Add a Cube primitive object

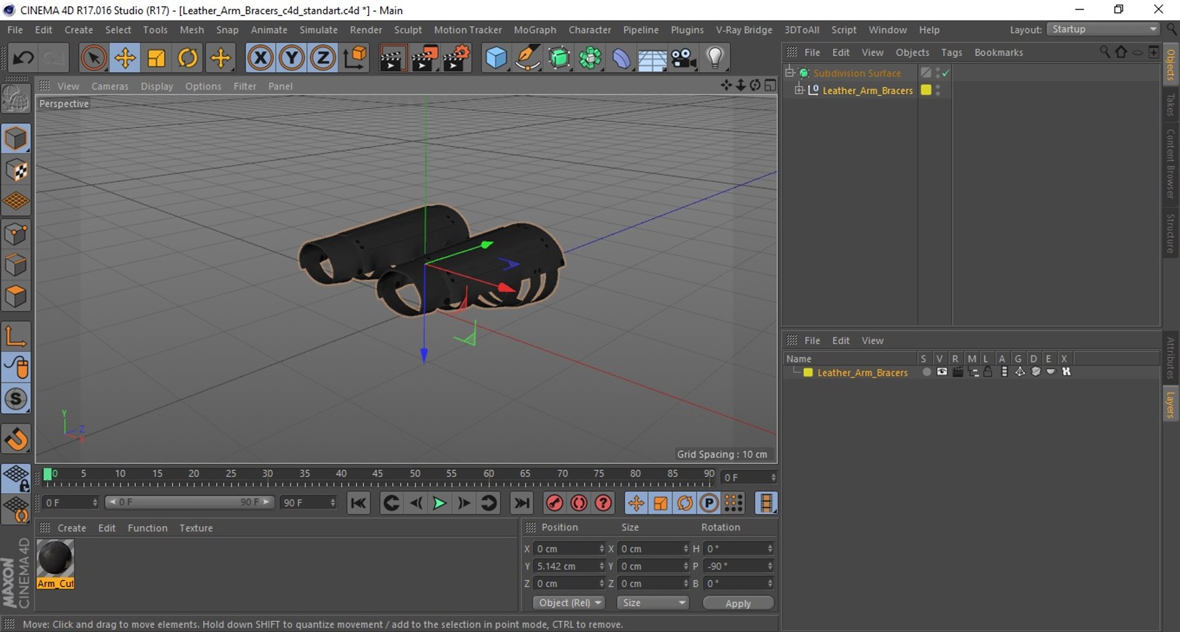click(496, 58)
